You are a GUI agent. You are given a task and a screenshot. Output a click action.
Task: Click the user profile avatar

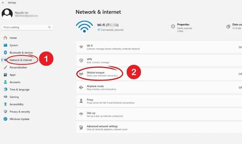click(x=7, y=14)
